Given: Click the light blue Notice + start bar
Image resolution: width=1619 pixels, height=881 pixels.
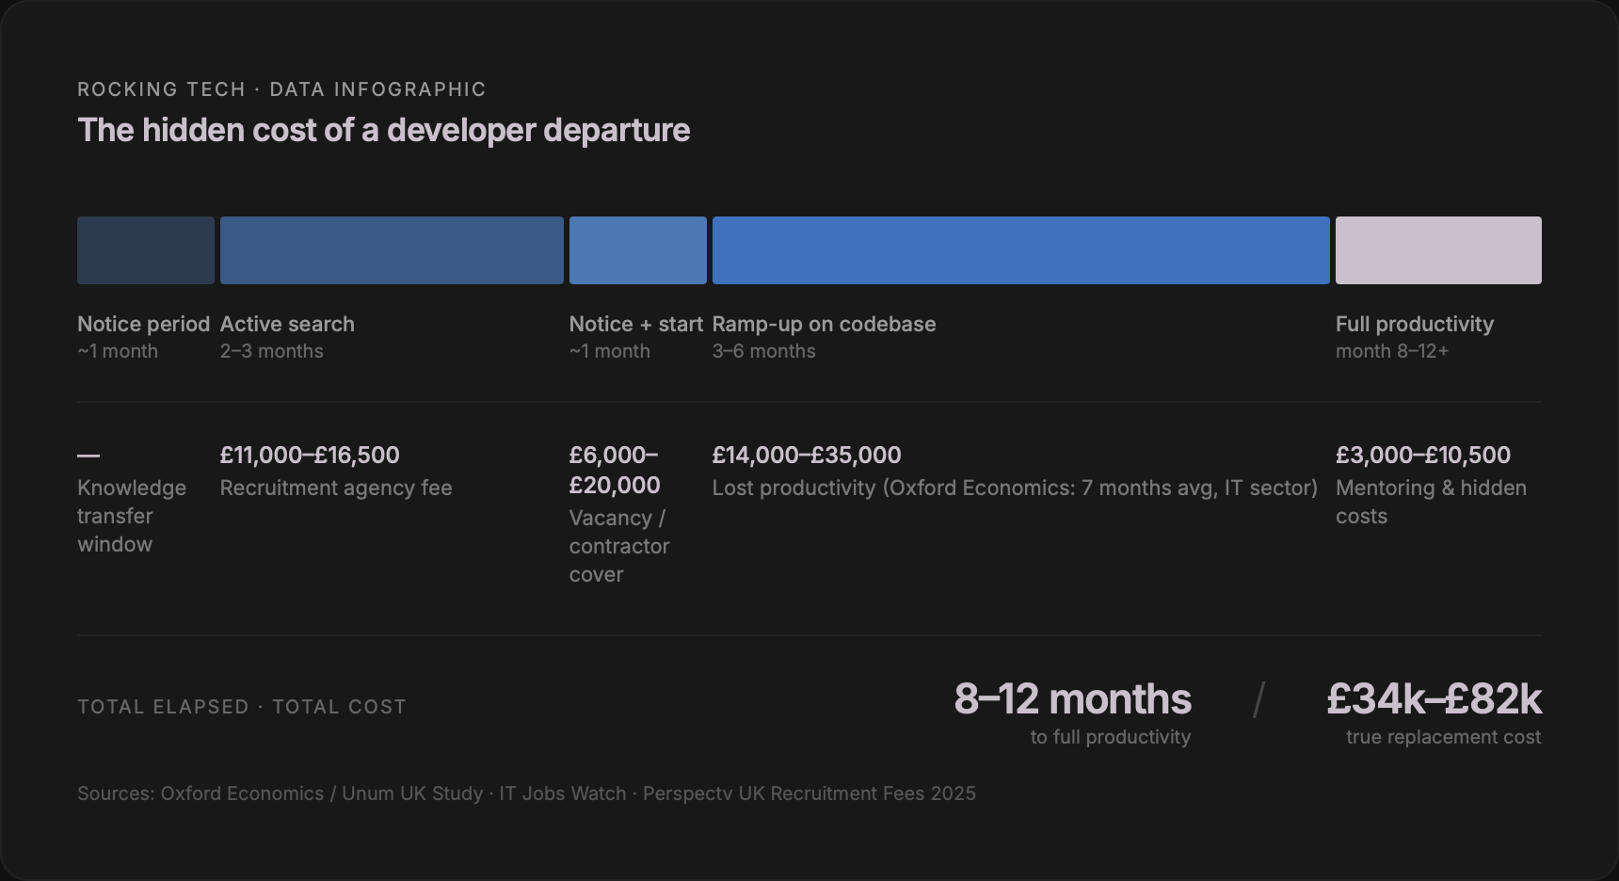Looking at the screenshot, I should [x=637, y=249].
